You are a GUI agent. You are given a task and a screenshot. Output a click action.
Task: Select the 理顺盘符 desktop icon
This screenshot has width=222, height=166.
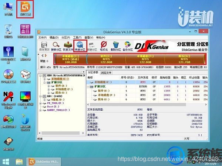point(25,31)
